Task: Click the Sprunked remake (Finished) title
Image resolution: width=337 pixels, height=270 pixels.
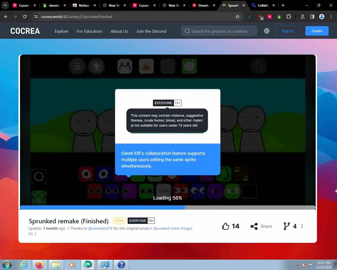Action: (x=69, y=221)
